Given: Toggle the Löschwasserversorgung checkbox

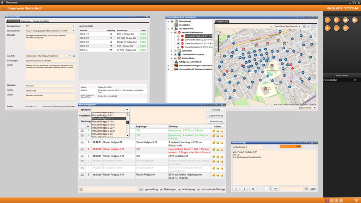Looking at the screenshot, I should [175, 55].
